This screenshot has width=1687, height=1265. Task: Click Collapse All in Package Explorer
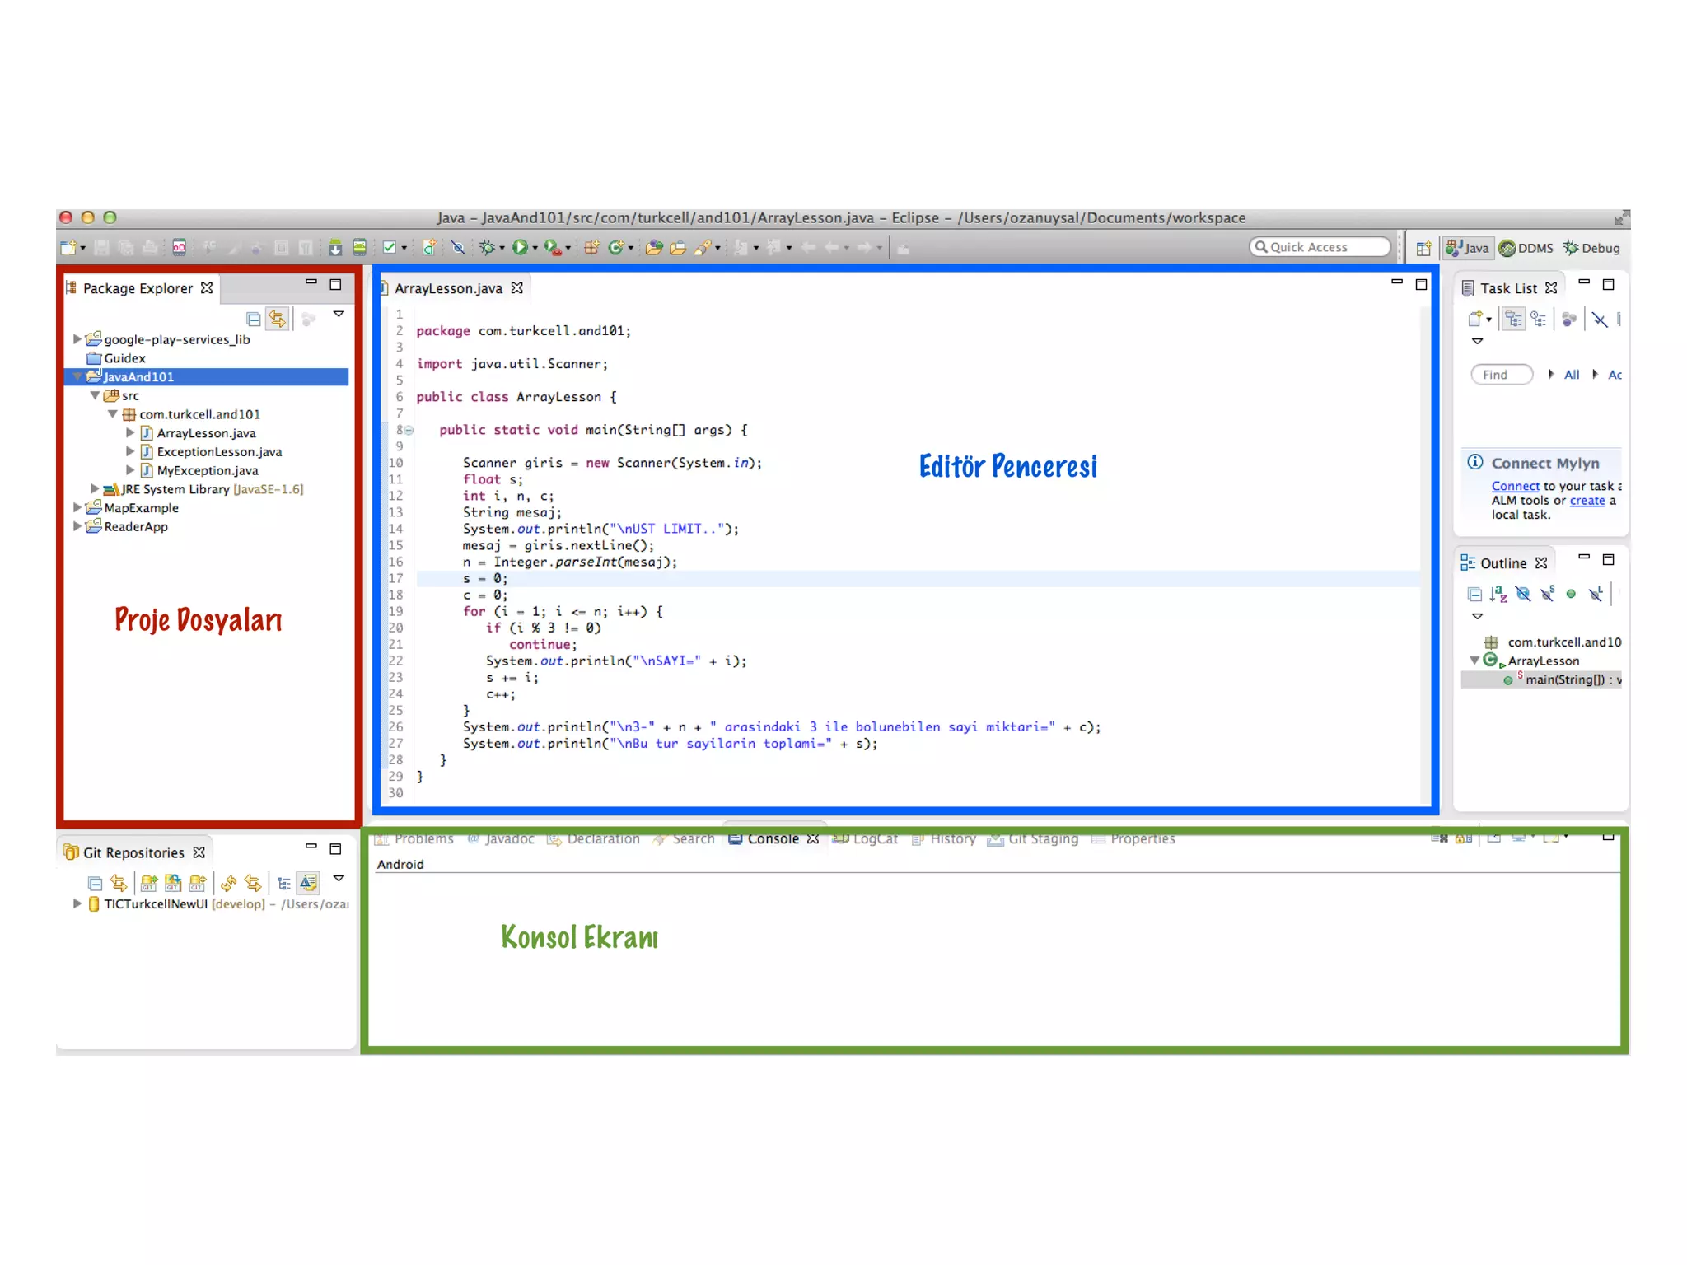(x=254, y=319)
